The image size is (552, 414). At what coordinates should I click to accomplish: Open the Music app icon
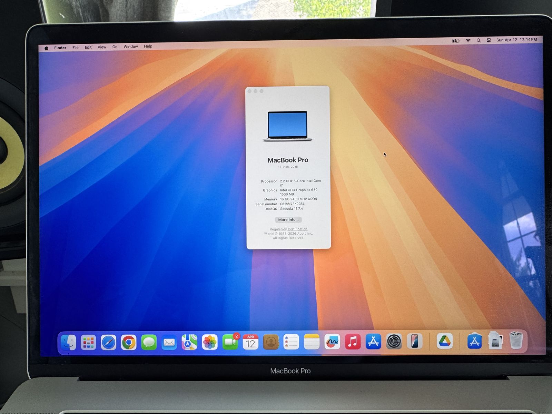353,342
